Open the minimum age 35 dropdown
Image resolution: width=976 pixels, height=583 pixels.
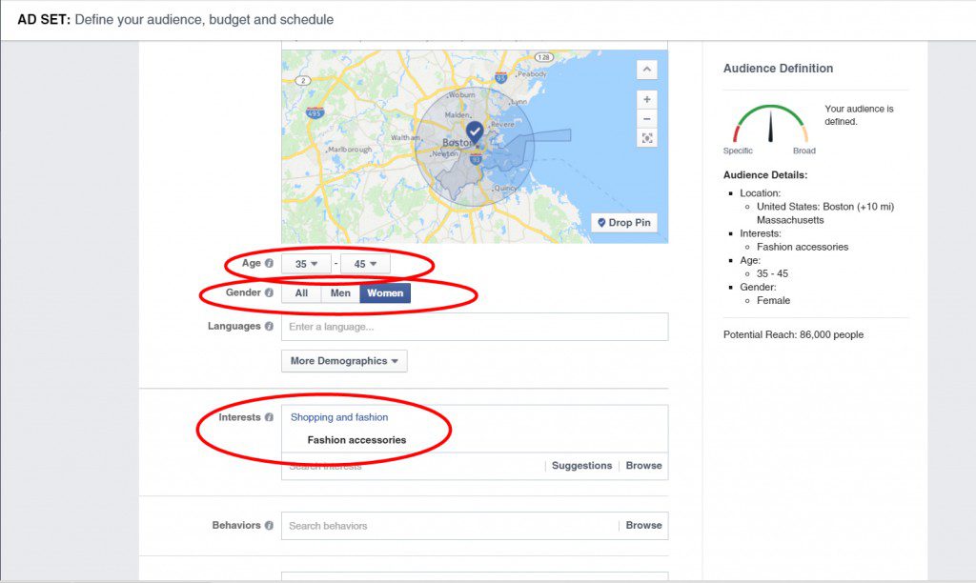pos(306,264)
